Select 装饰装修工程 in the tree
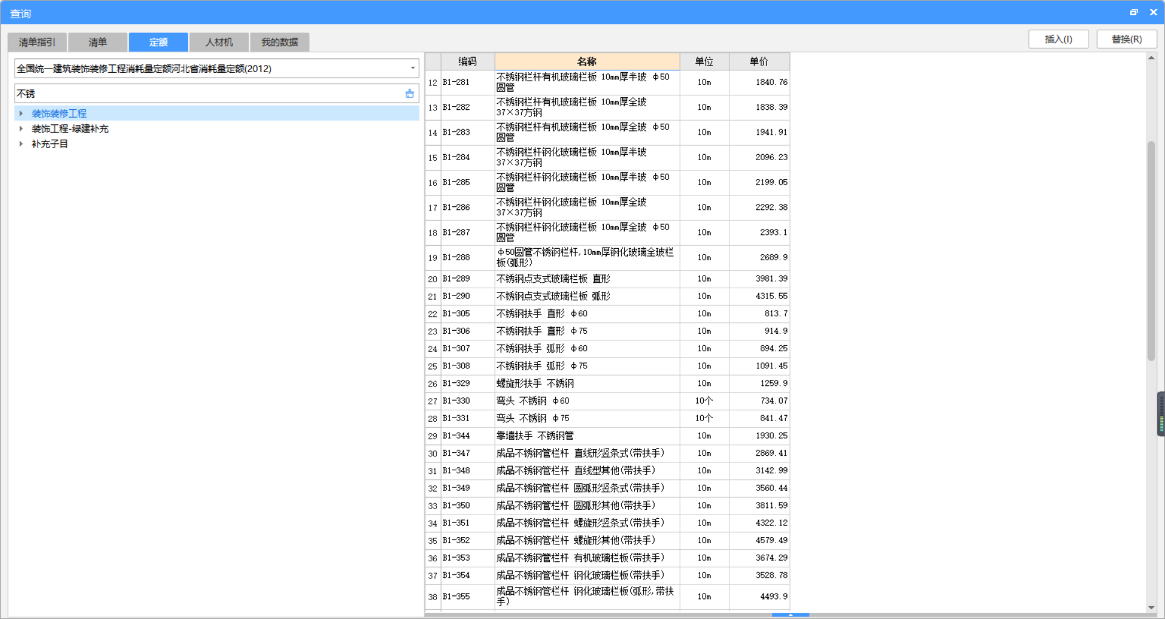This screenshot has width=1165, height=619. [x=59, y=113]
